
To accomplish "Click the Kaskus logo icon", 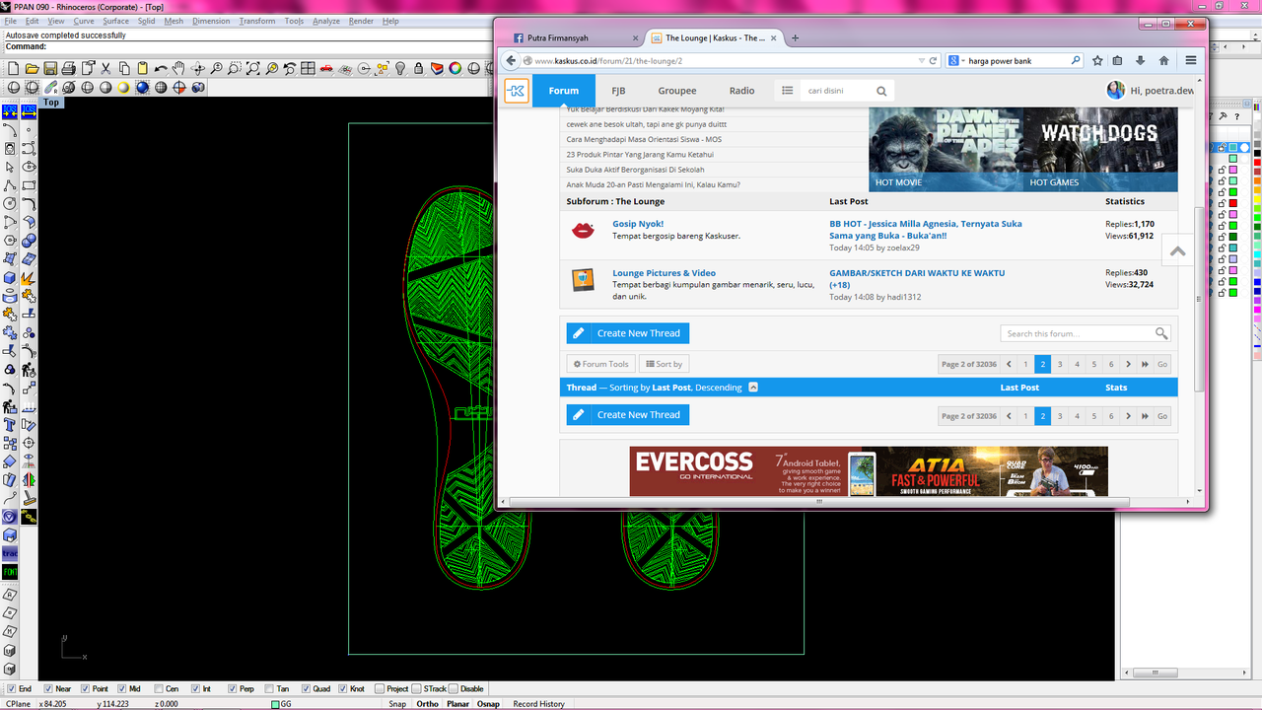I will (x=517, y=91).
